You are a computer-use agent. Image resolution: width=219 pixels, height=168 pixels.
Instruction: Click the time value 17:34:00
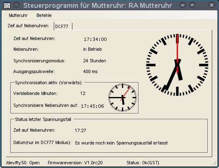tap(95, 39)
